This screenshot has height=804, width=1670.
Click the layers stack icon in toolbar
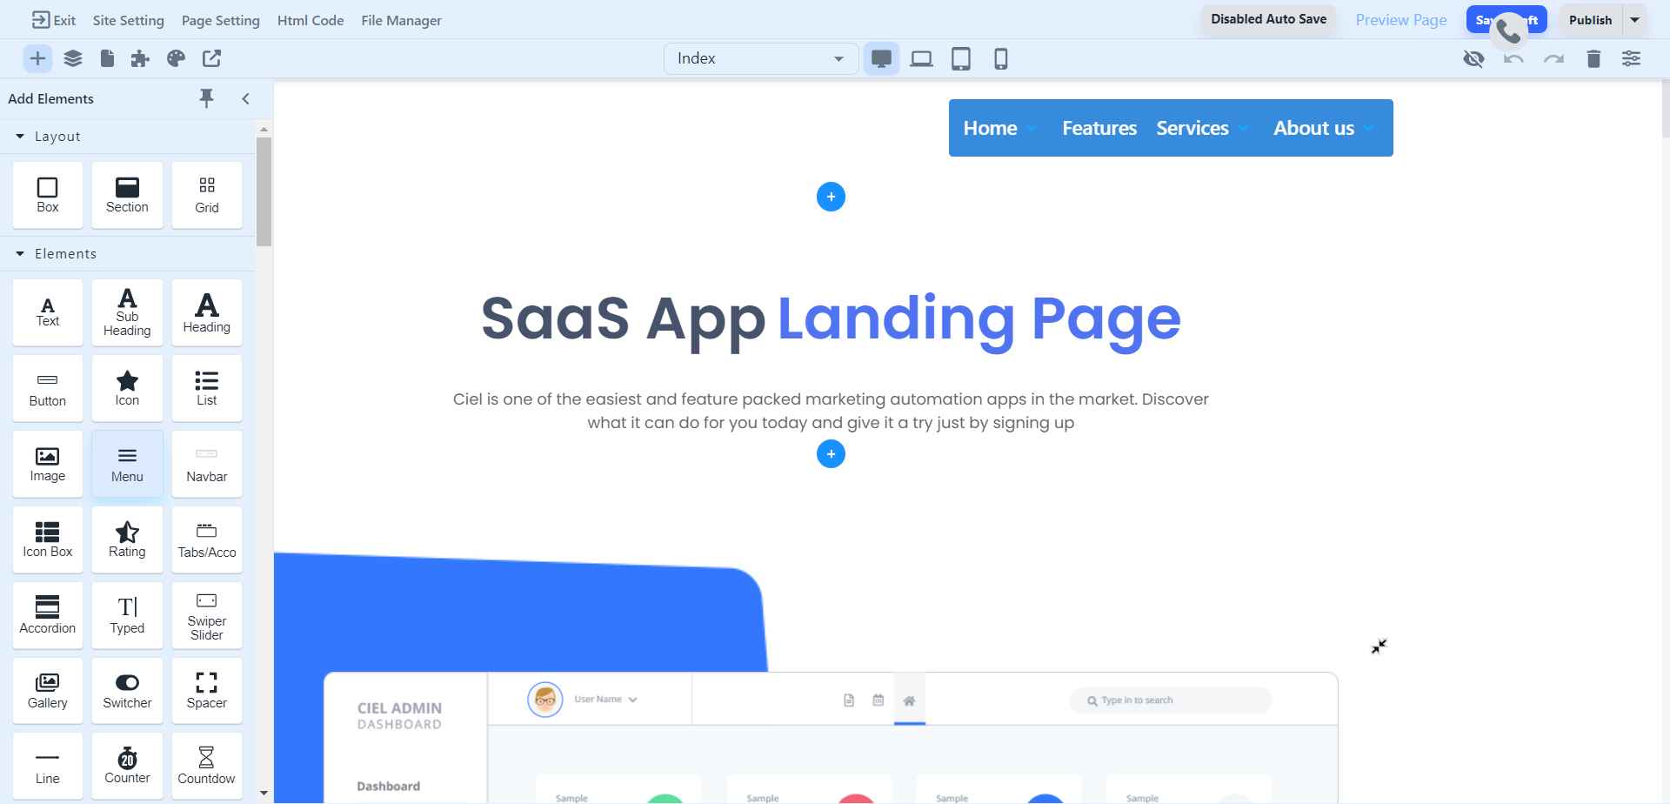(73, 58)
